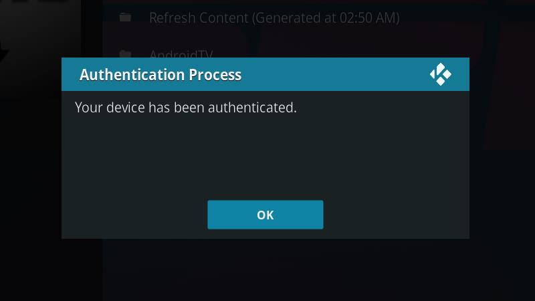Click the blue dialog header bar
Viewport: 535px width, 301px height.
[x=265, y=74]
